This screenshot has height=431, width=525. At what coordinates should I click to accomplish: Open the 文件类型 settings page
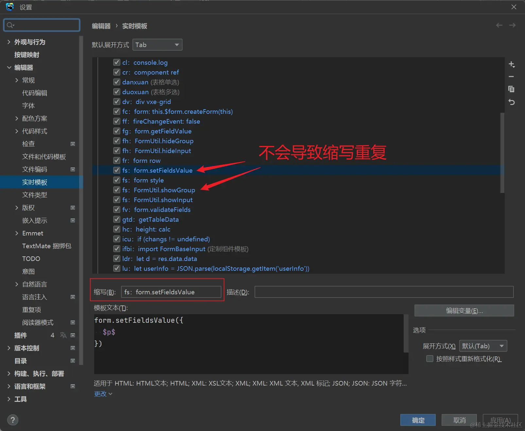(x=35, y=195)
